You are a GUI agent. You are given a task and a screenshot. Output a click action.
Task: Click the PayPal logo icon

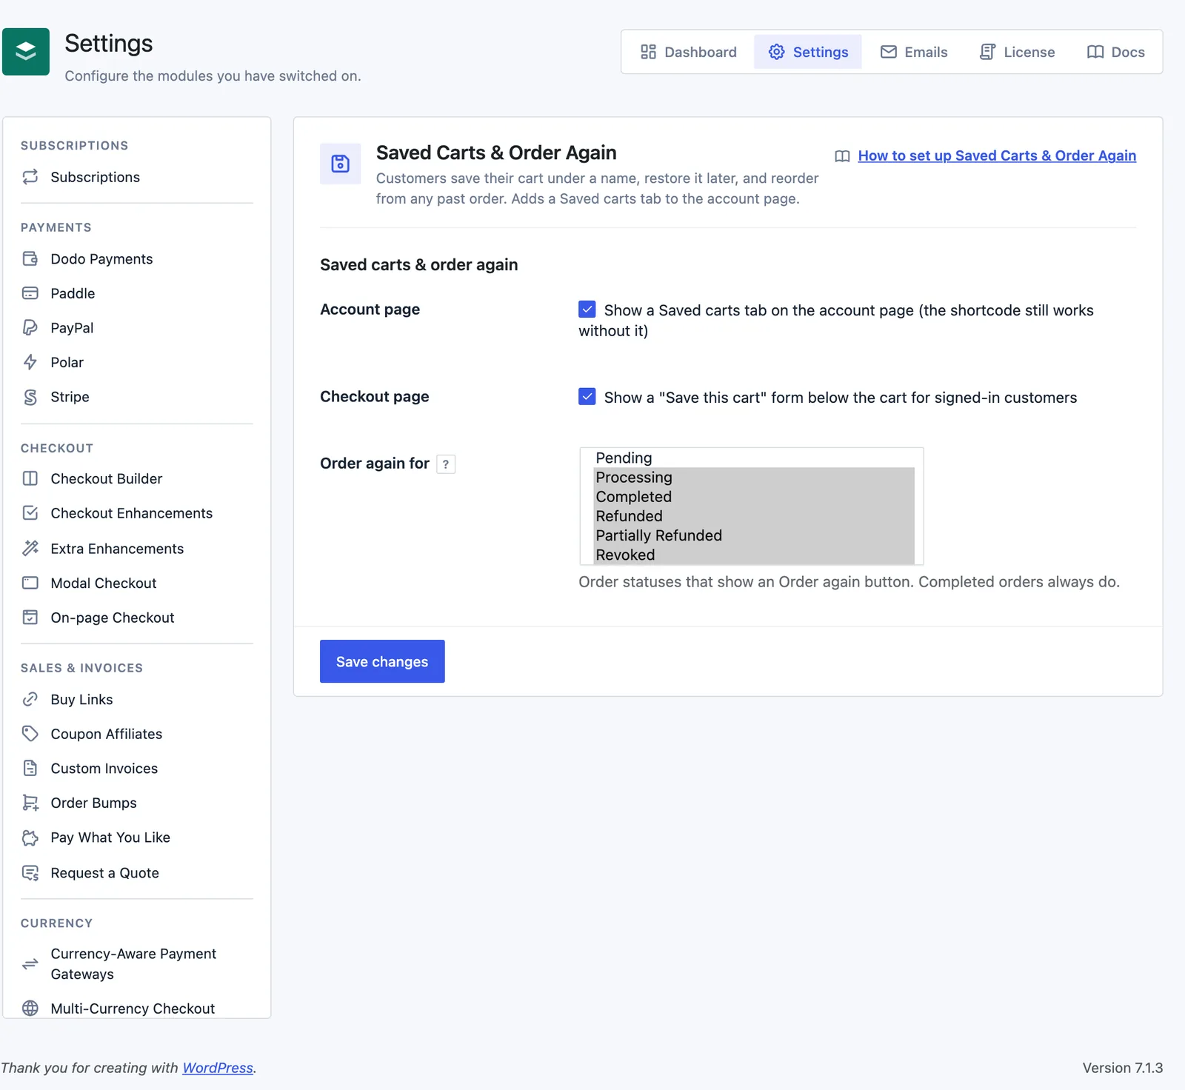[30, 327]
